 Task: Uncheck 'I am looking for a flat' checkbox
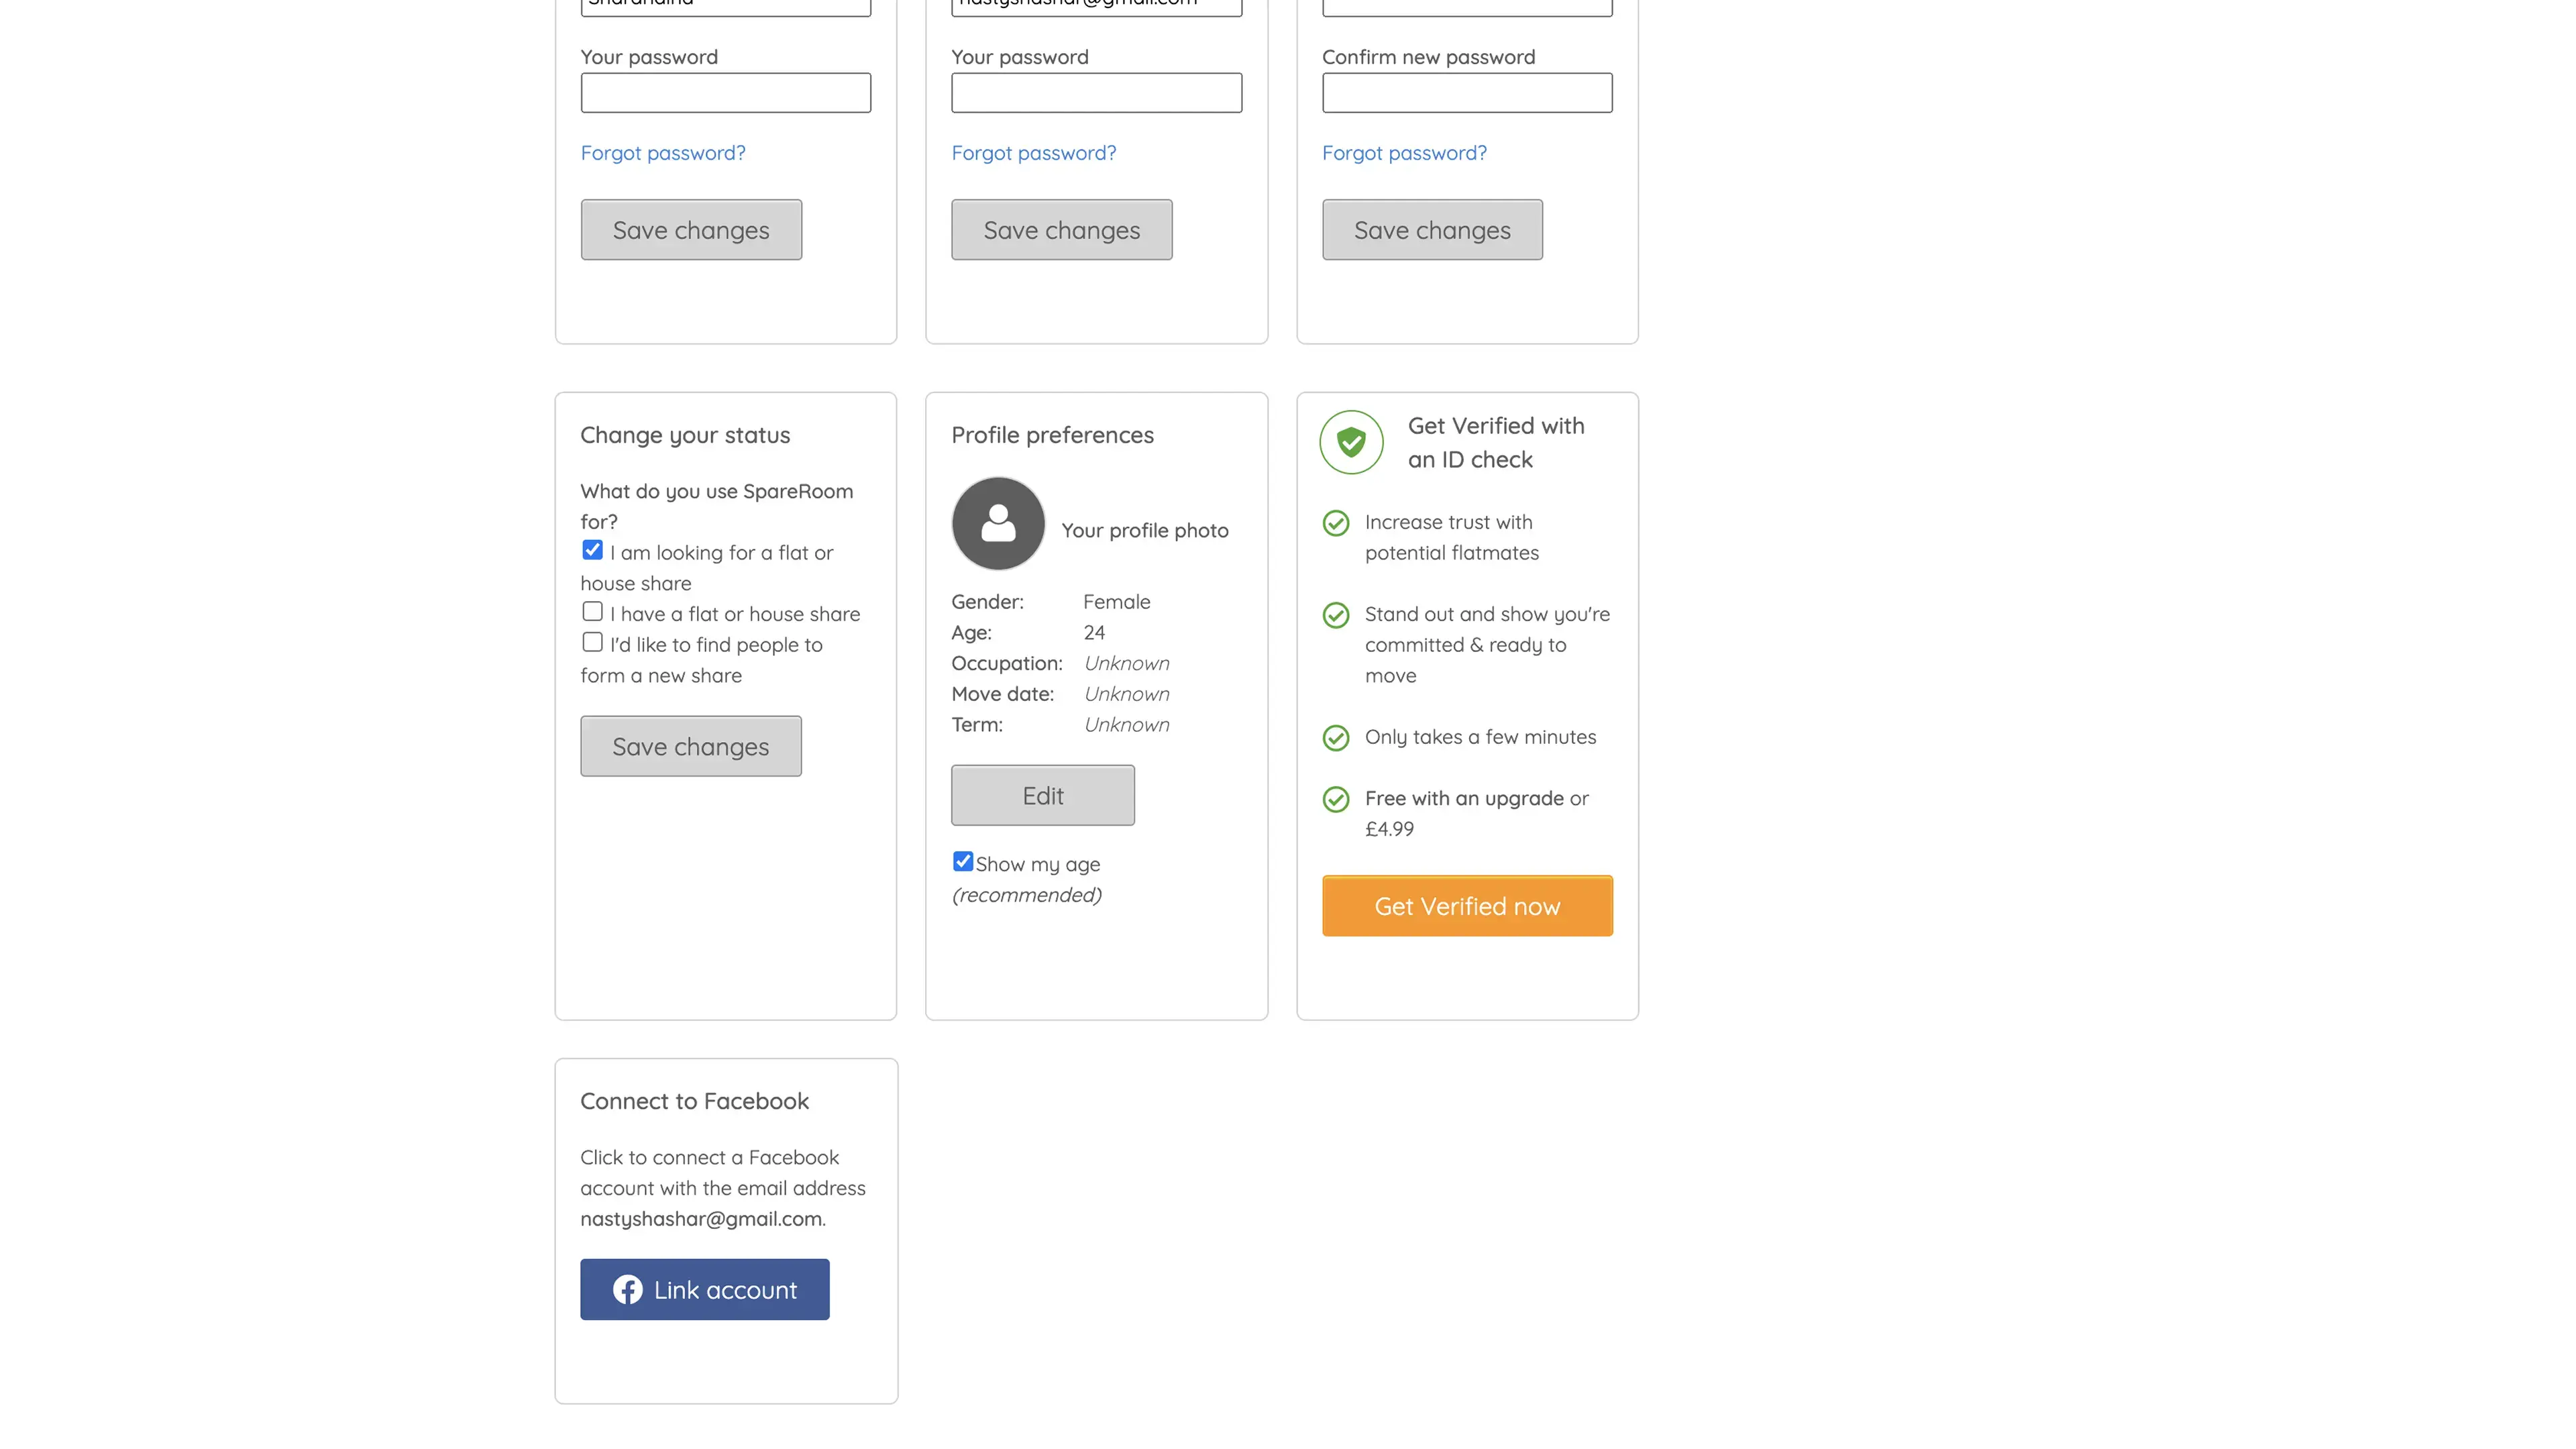point(592,550)
